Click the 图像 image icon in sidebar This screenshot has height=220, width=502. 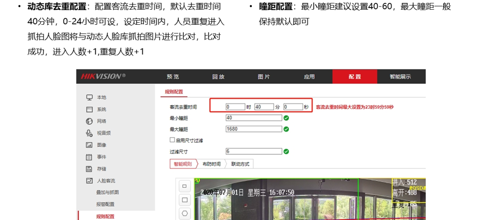coord(89,145)
